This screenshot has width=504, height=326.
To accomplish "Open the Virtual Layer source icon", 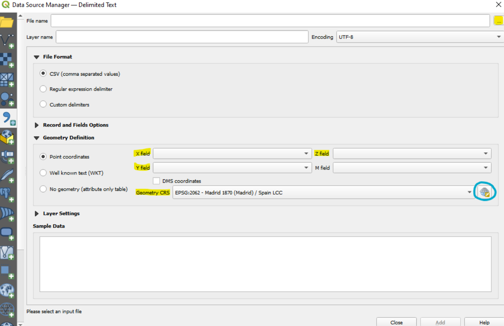I will [7, 253].
